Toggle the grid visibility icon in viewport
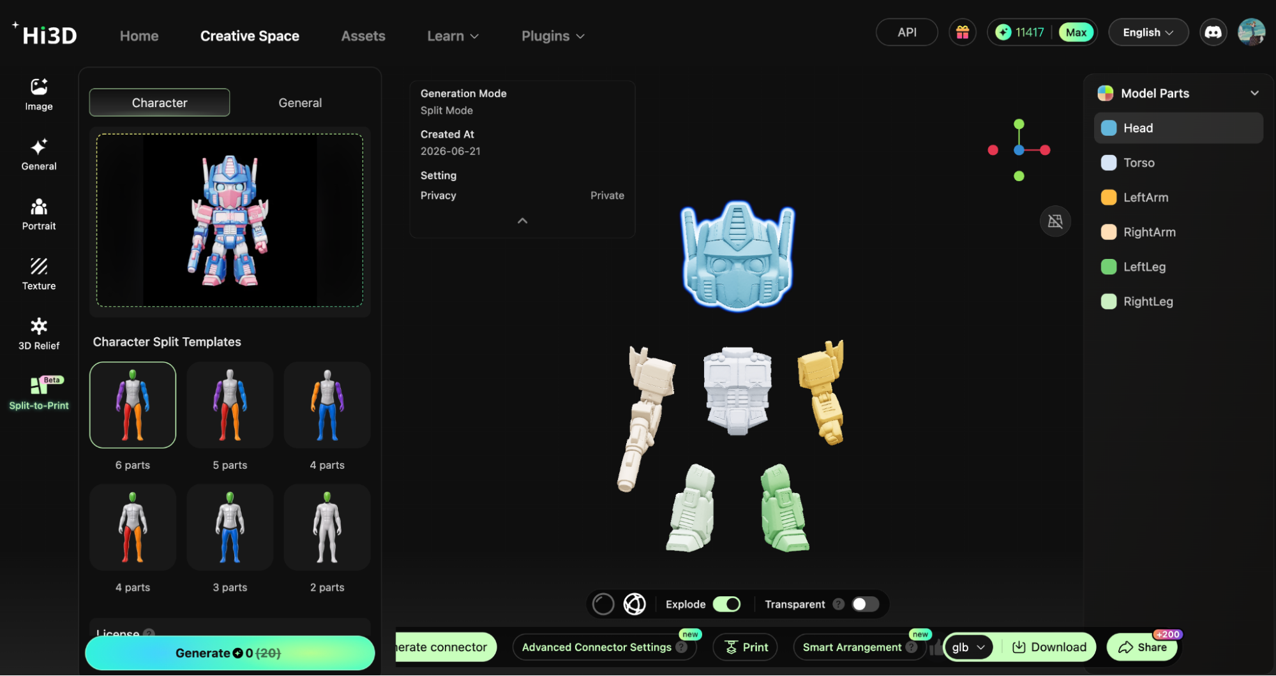The width and height of the screenshot is (1276, 676). (x=1055, y=221)
